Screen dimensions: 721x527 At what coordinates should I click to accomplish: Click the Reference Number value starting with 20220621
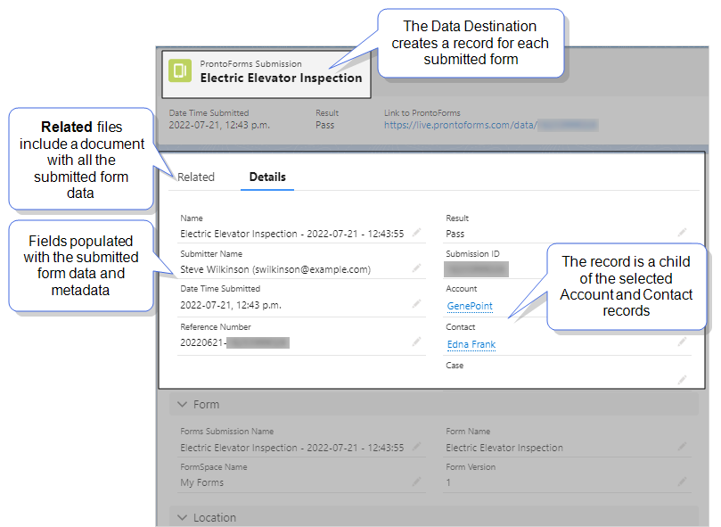pyautogui.click(x=234, y=343)
